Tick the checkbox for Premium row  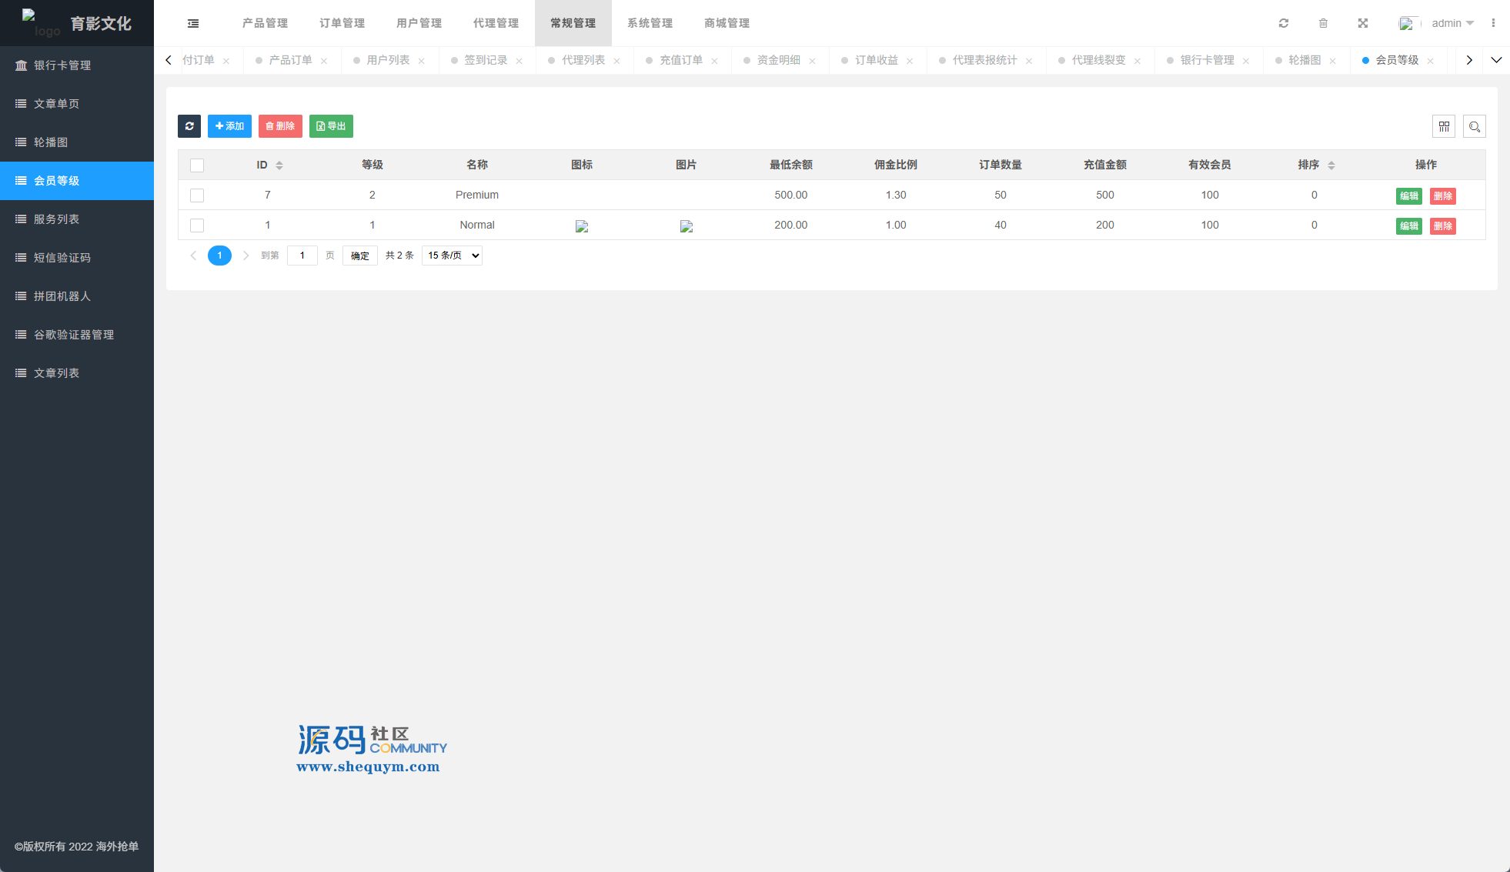pyautogui.click(x=197, y=195)
